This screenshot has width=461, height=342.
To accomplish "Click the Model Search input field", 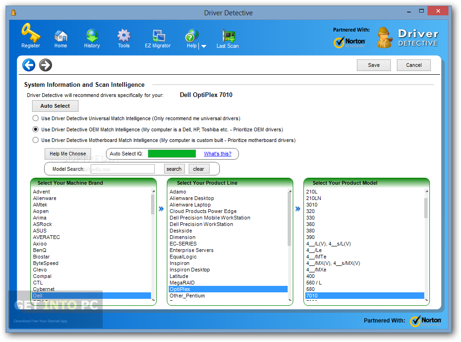I will [123, 169].
